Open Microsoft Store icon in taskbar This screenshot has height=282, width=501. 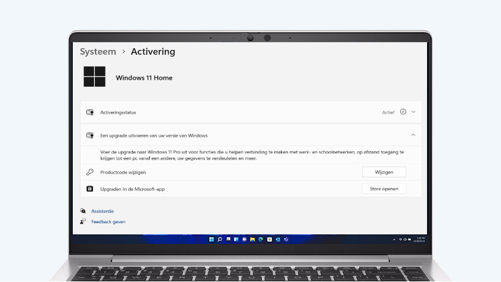coord(270,239)
